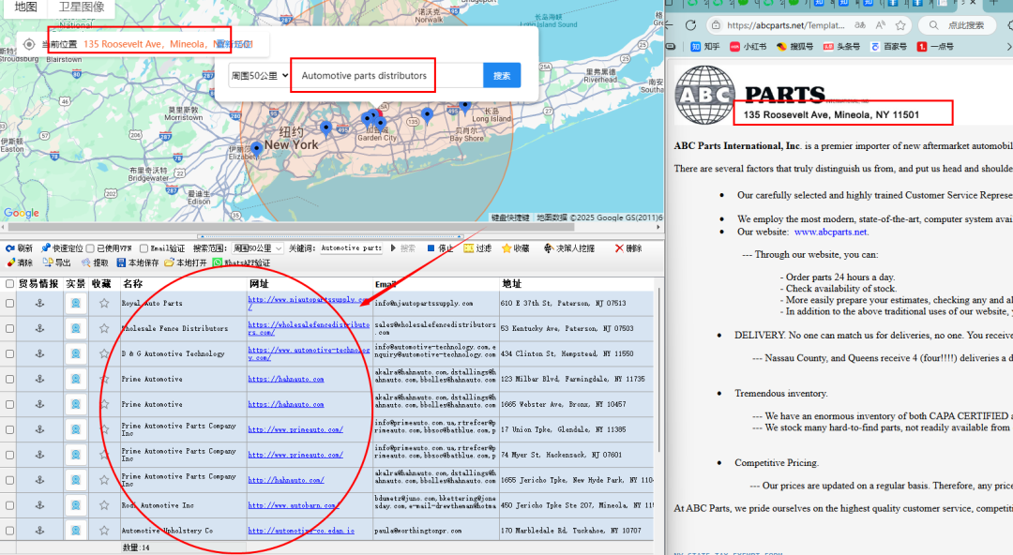The height and width of the screenshot is (555, 1013).
Task: Check the D & G Automotive Technology checkbox
Action: pyautogui.click(x=9, y=353)
